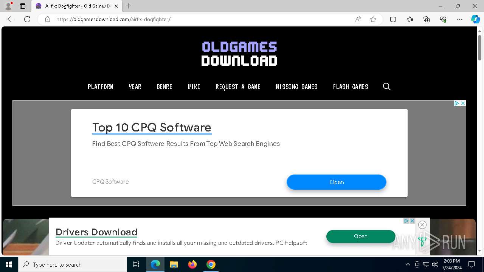Open Settings and more menu
Image resolution: width=484 pixels, height=272 pixels.
[x=460, y=19]
